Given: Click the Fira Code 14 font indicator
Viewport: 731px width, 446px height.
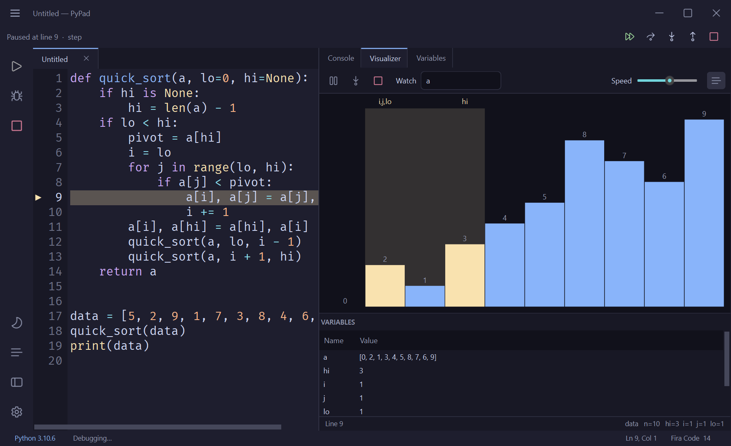Looking at the screenshot, I should 691,438.
